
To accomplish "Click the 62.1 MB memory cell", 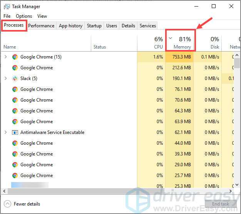I will (179, 132).
